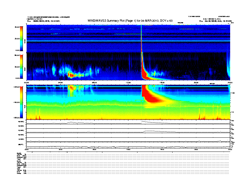Click the 24:00 label below the RAD1 spectrogram

[230, 83]
